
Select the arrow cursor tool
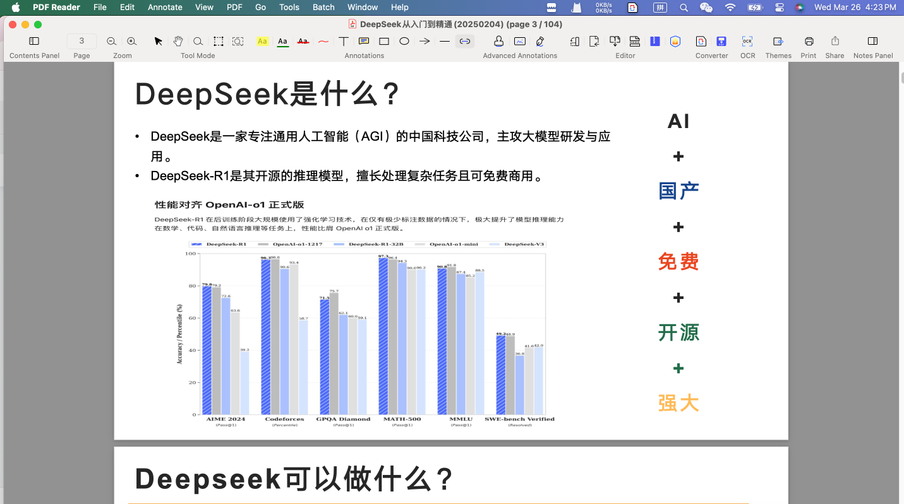pyautogui.click(x=159, y=41)
